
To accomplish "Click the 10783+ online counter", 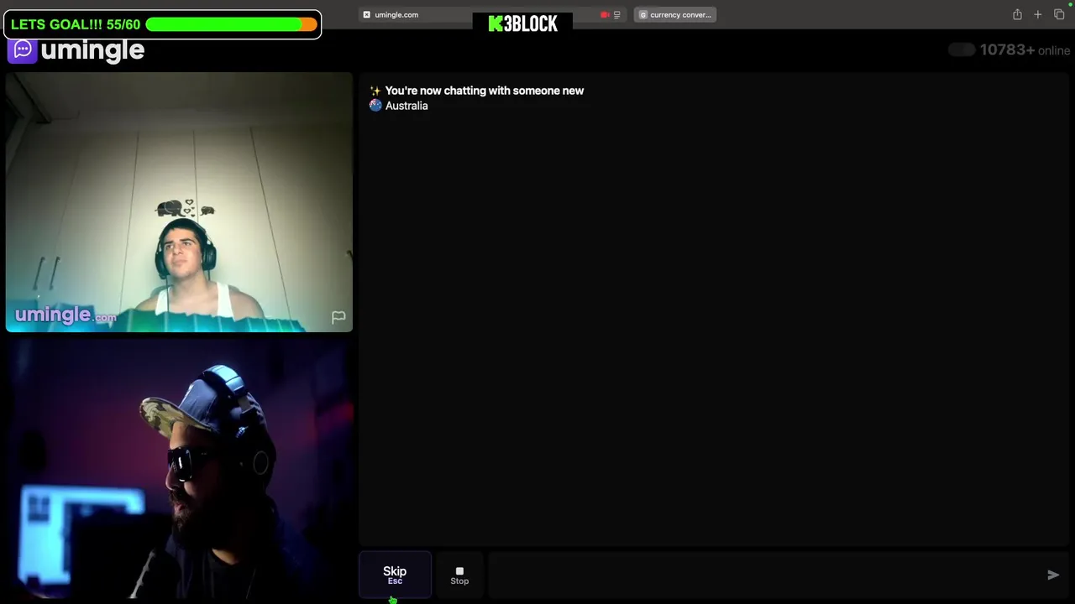I will (1025, 50).
